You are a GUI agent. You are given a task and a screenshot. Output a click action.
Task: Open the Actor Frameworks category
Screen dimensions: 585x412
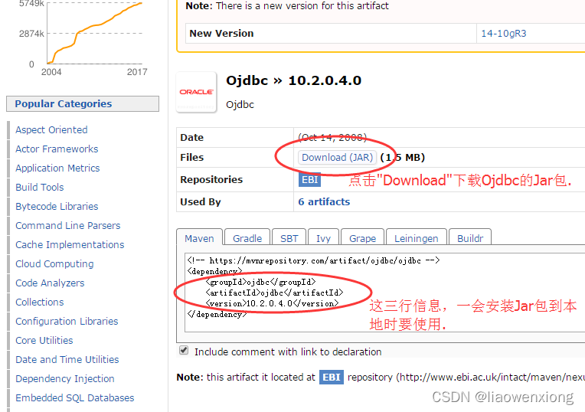pos(57,149)
